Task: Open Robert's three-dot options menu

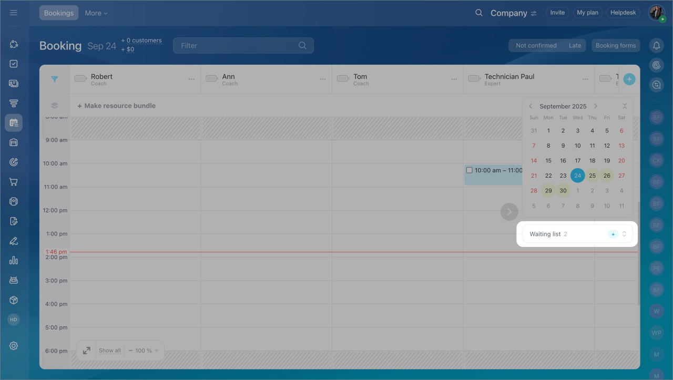Action: [192, 79]
